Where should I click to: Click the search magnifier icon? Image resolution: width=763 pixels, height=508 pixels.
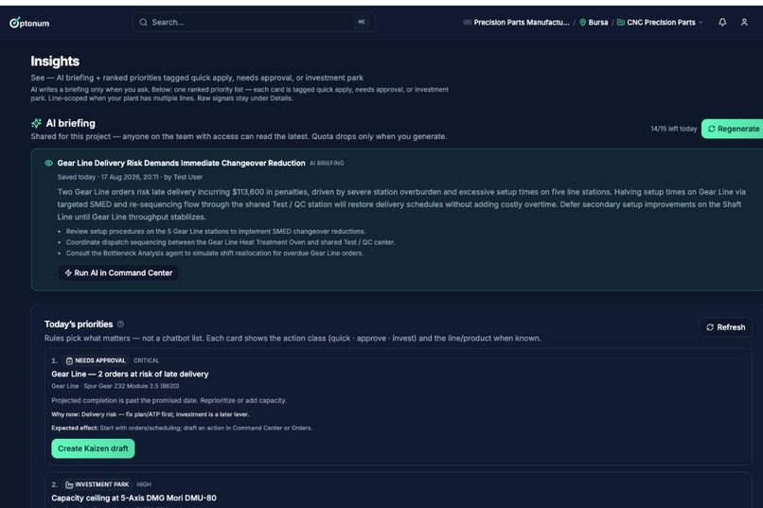click(x=143, y=23)
